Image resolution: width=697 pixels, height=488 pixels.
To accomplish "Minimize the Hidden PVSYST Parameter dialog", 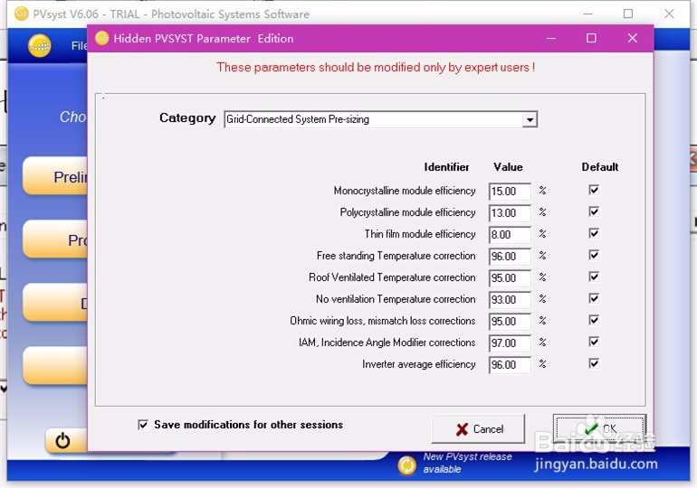I will 551,38.
